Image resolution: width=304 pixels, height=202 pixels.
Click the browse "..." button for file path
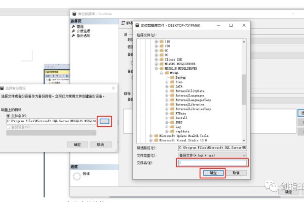click(104, 121)
